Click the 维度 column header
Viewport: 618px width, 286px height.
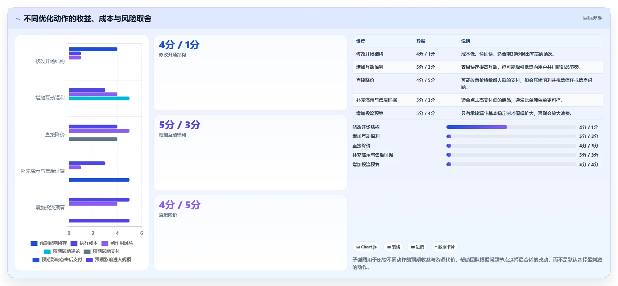361,41
